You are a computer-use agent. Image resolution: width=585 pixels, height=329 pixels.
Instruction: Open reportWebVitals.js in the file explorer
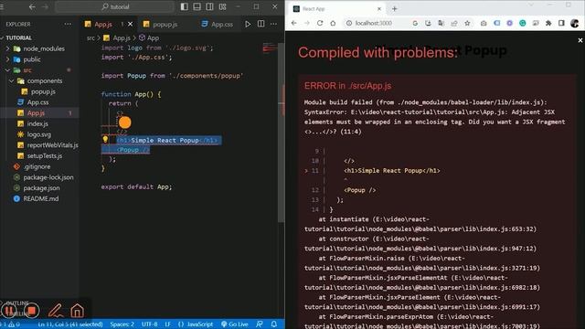pos(52,145)
